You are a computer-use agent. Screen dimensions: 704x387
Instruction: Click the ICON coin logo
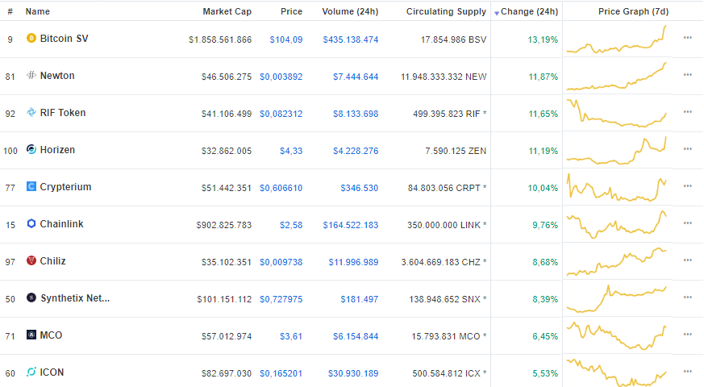[31, 372]
